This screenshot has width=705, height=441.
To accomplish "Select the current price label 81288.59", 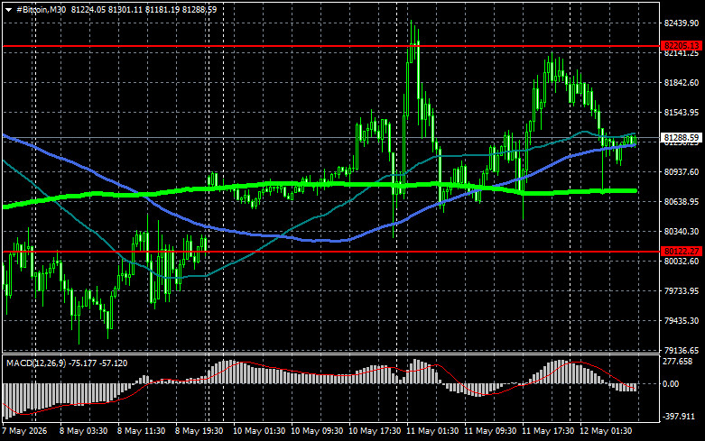I will pos(682,138).
